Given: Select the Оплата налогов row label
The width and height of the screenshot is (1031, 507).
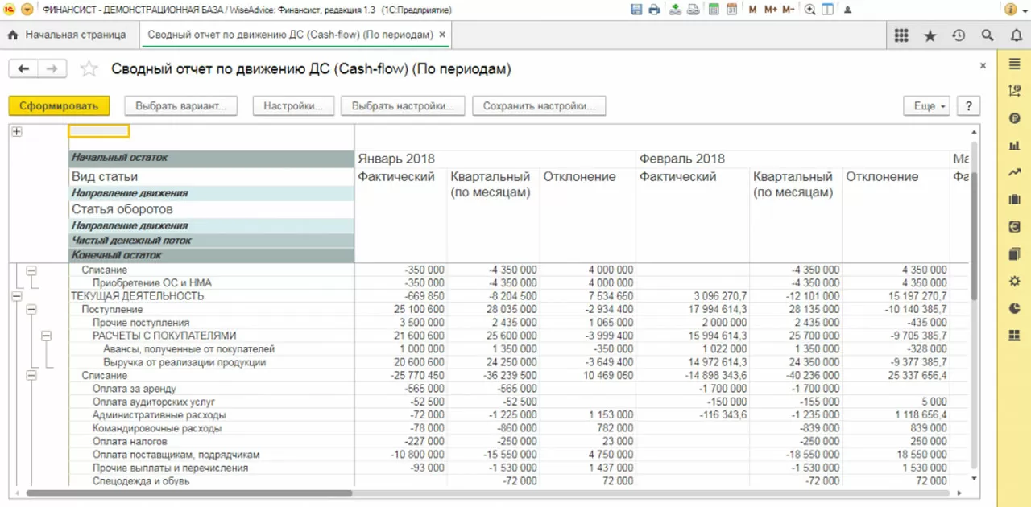Looking at the screenshot, I should [130, 441].
